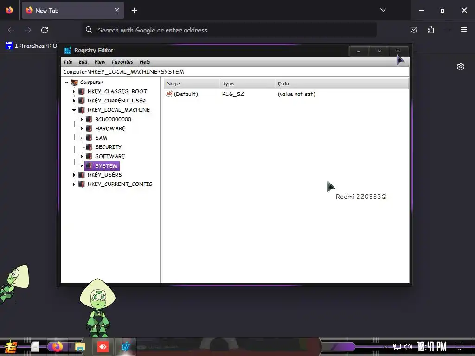The width and height of the screenshot is (475, 356).
Task: Switch to the New Tab tab in Firefox
Action: point(73,10)
